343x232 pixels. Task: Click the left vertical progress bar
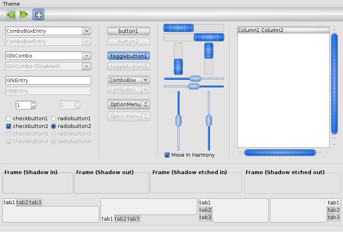[x=178, y=59]
